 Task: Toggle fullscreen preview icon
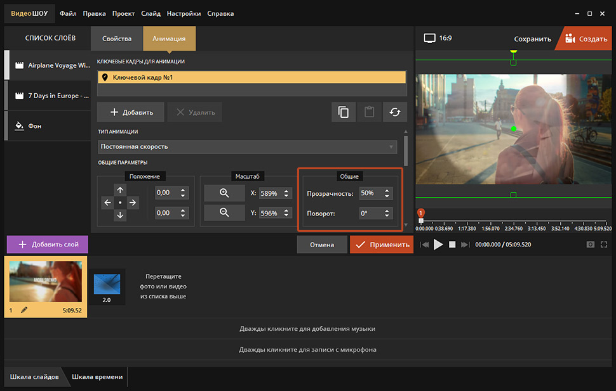pos(604,245)
